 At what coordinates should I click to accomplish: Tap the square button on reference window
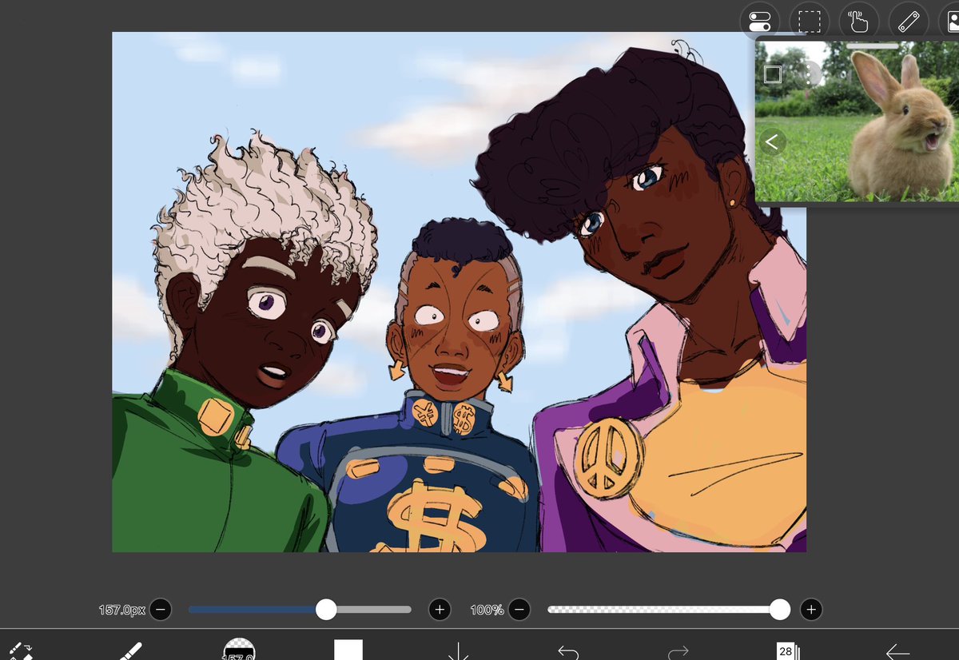tap(773, 74)
